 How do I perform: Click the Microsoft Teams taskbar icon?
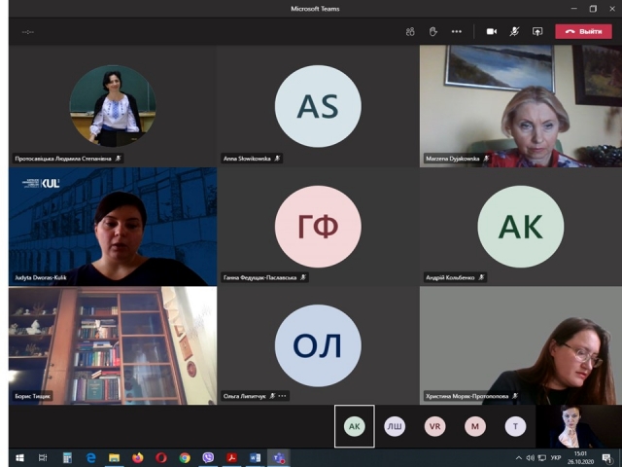pos(279,458)
